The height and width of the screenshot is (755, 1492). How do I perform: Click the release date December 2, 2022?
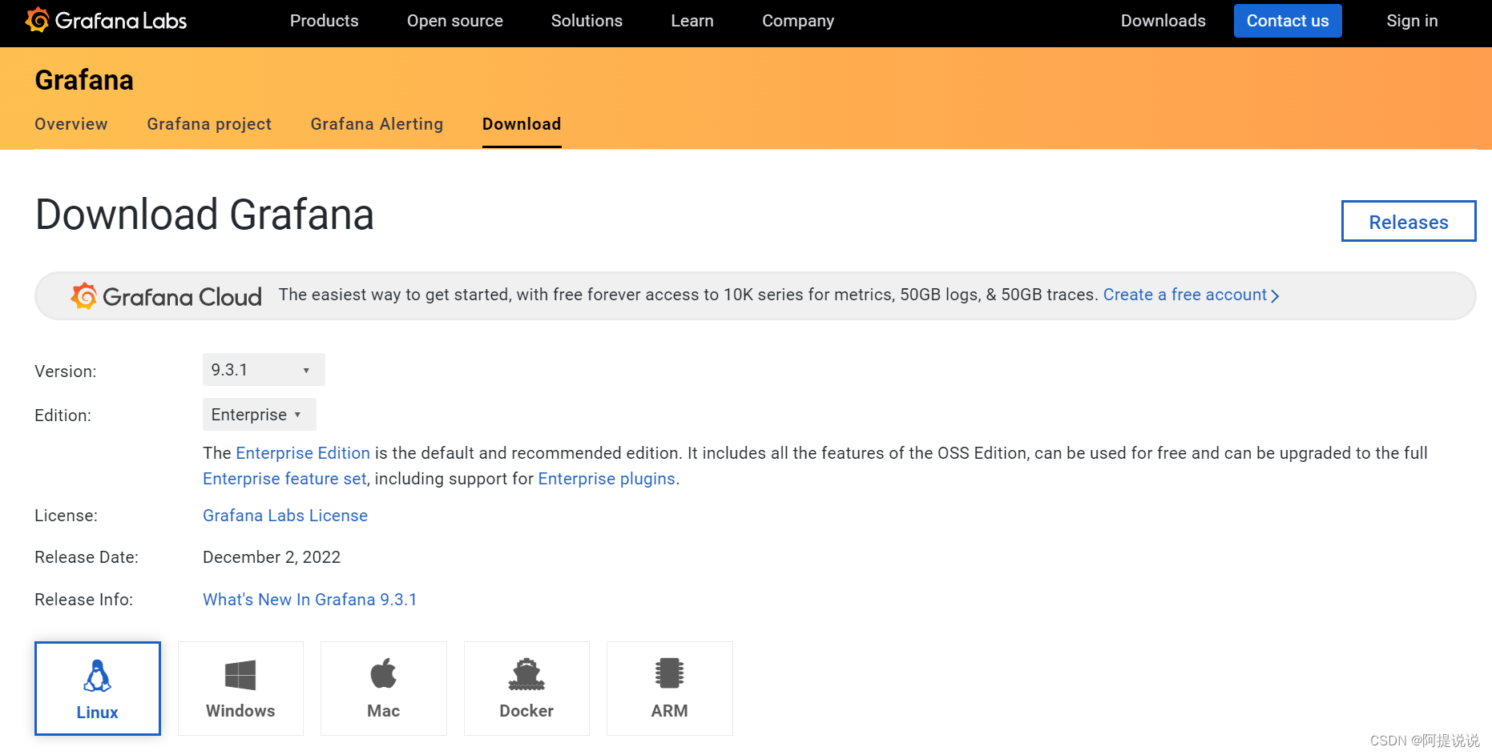click(272, 557)
